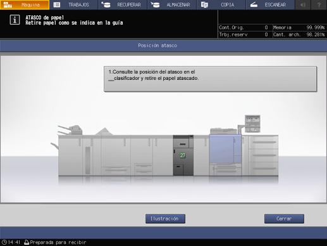Open the Máquina tab

click(x=25, y=4)
